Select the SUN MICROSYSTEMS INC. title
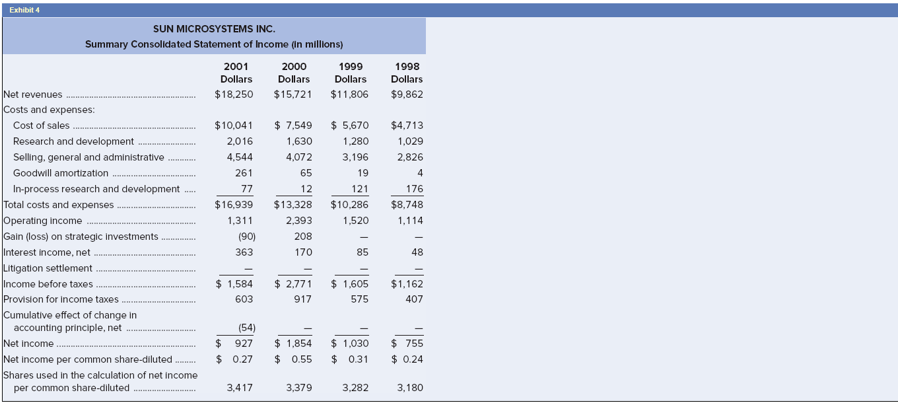 pyautogui.click(x=214, y=29)
